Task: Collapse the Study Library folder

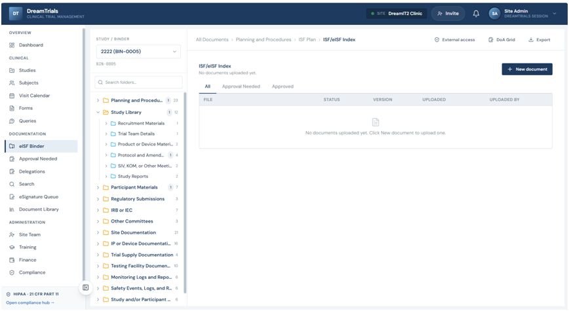Action: click(98, 113)
